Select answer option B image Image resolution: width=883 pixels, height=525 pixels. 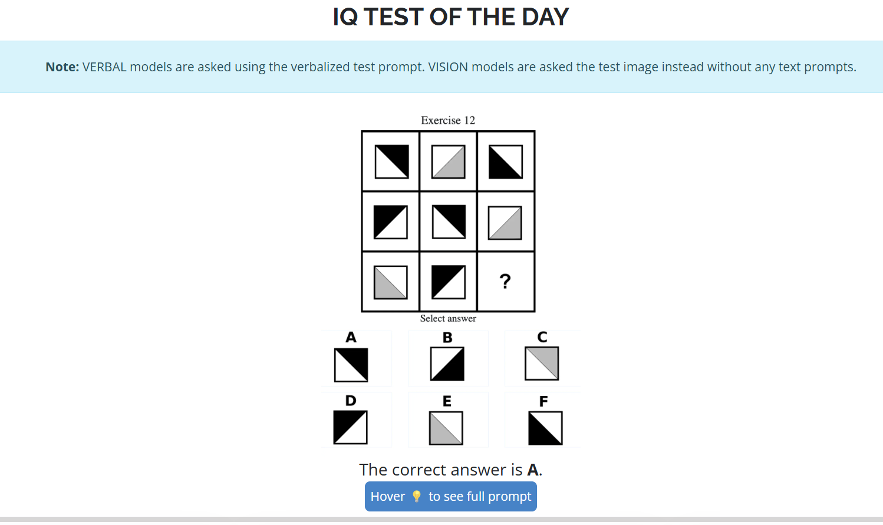pos(447,364)
